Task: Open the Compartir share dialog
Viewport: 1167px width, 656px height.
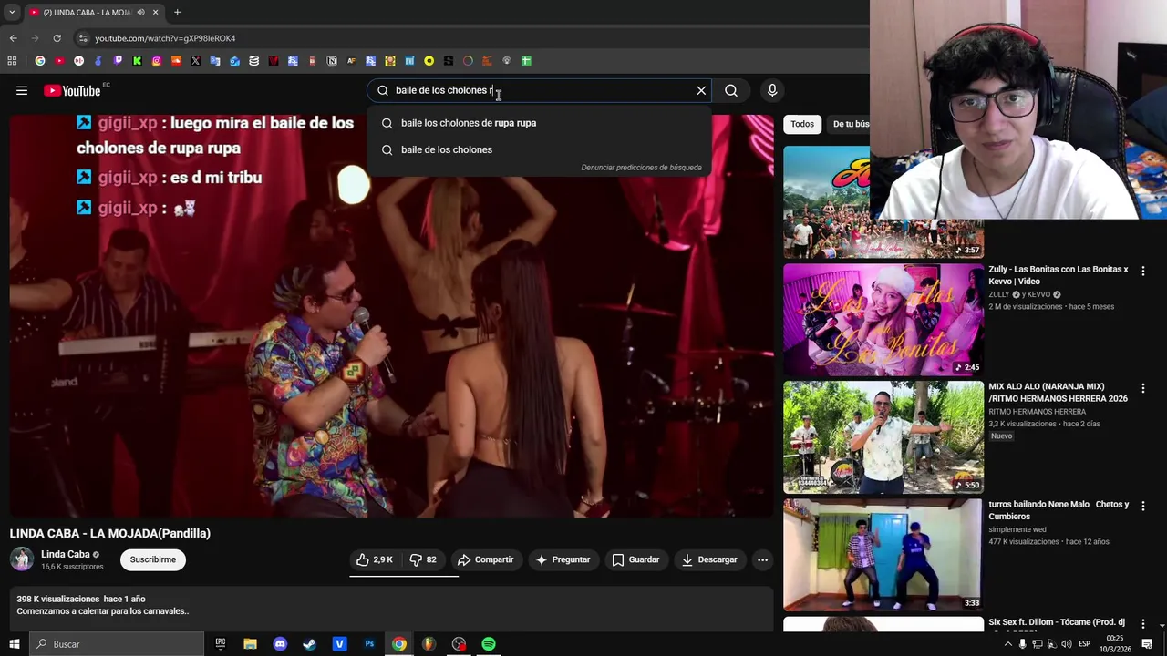Action: [x=486, y=559]
